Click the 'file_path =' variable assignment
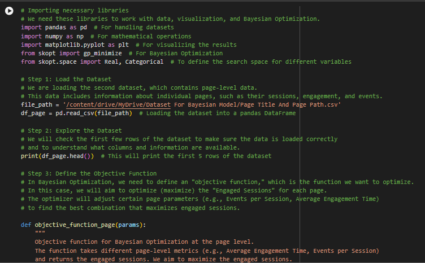Screen dimensions: 425x263 (x=40, y=105)
